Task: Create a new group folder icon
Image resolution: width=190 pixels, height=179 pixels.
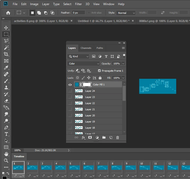Action: [104, 137]
